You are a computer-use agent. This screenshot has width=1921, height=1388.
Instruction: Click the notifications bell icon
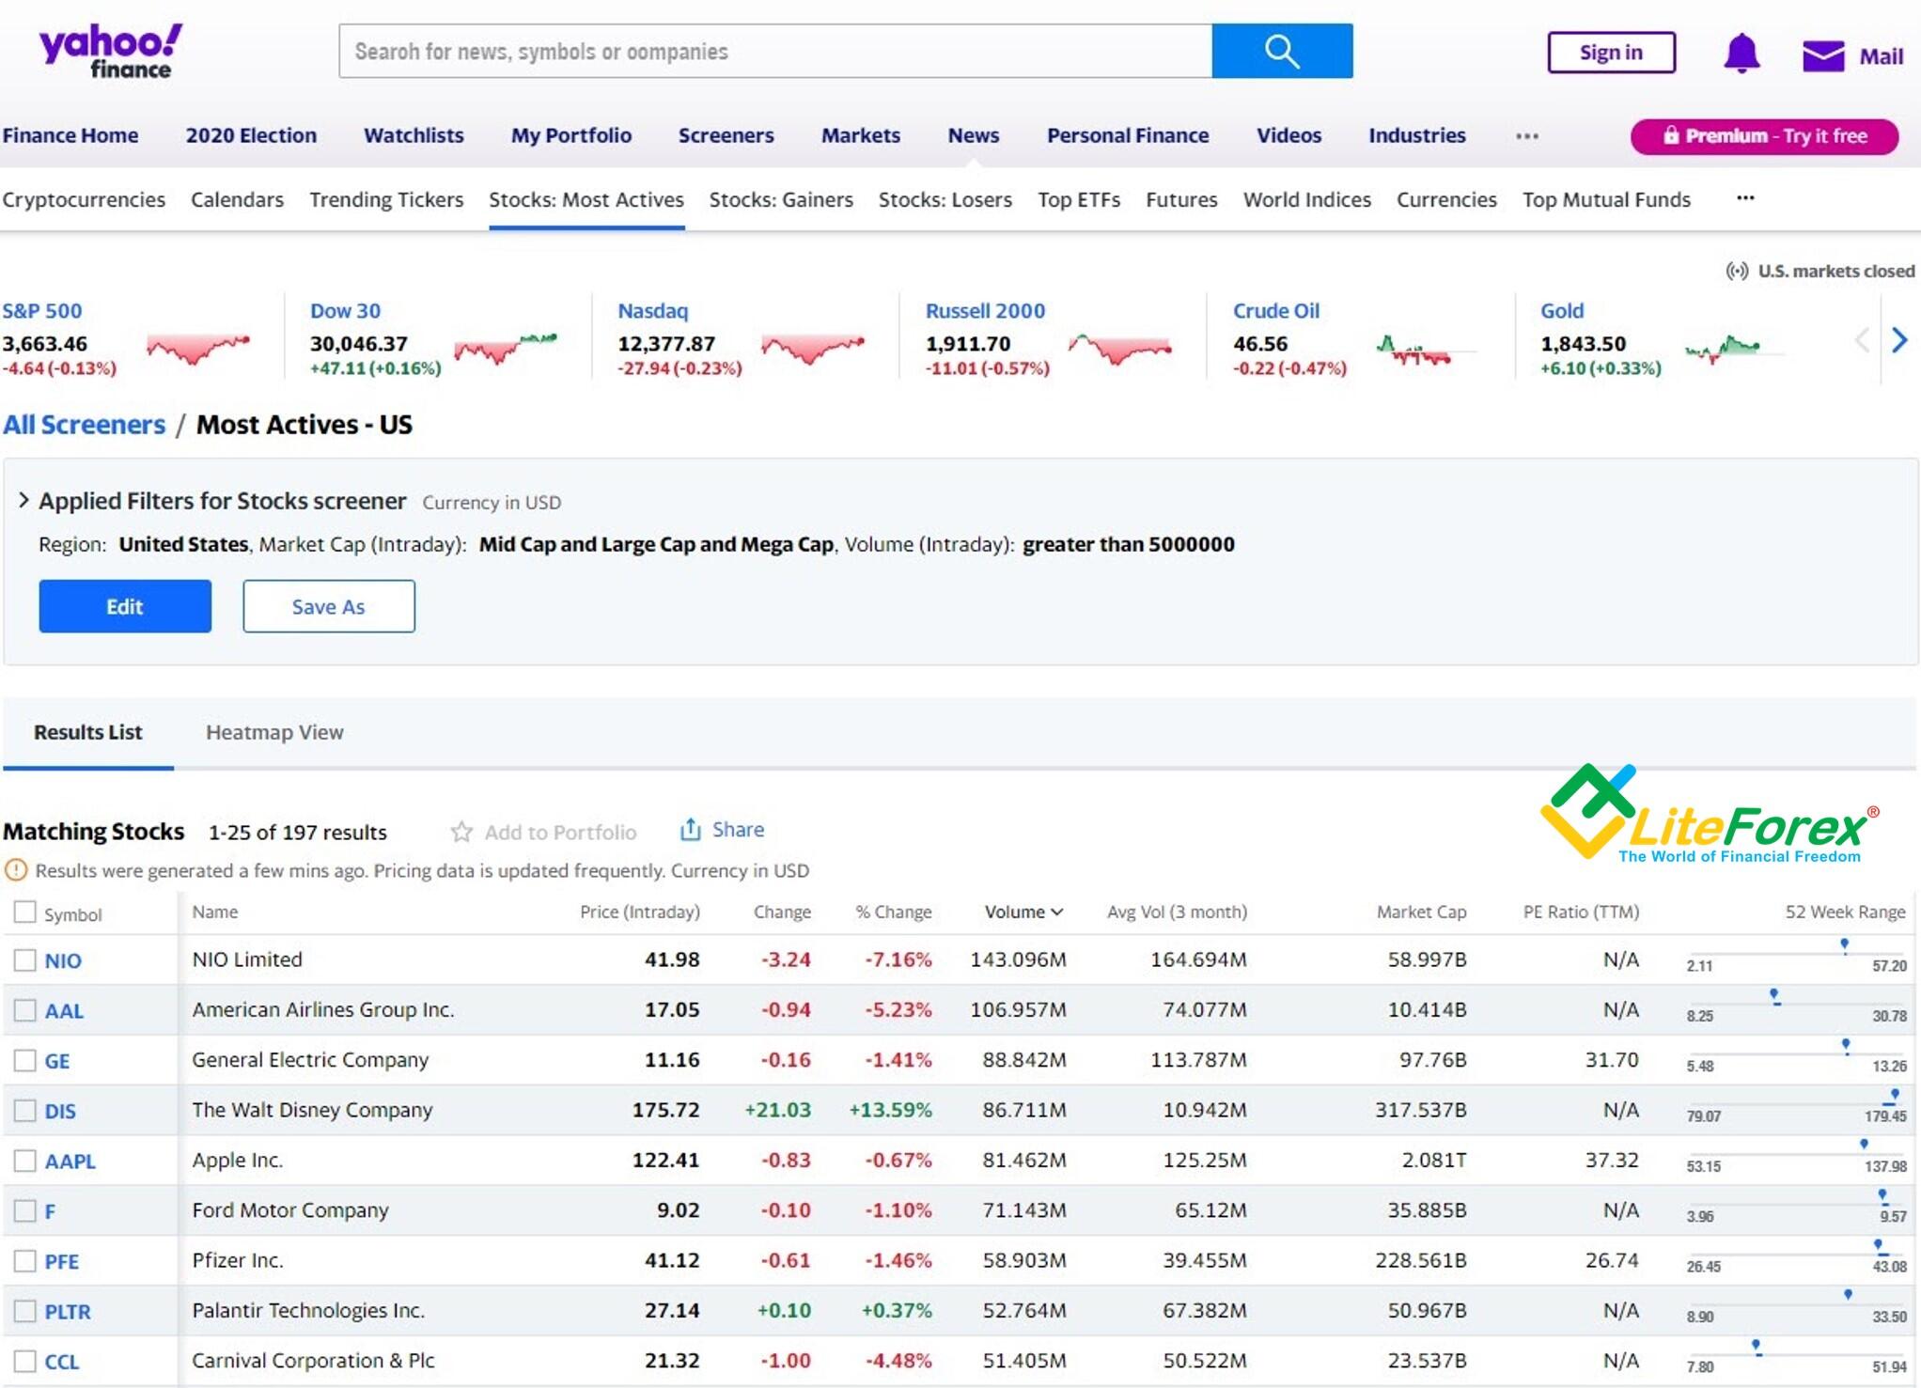1742,53
